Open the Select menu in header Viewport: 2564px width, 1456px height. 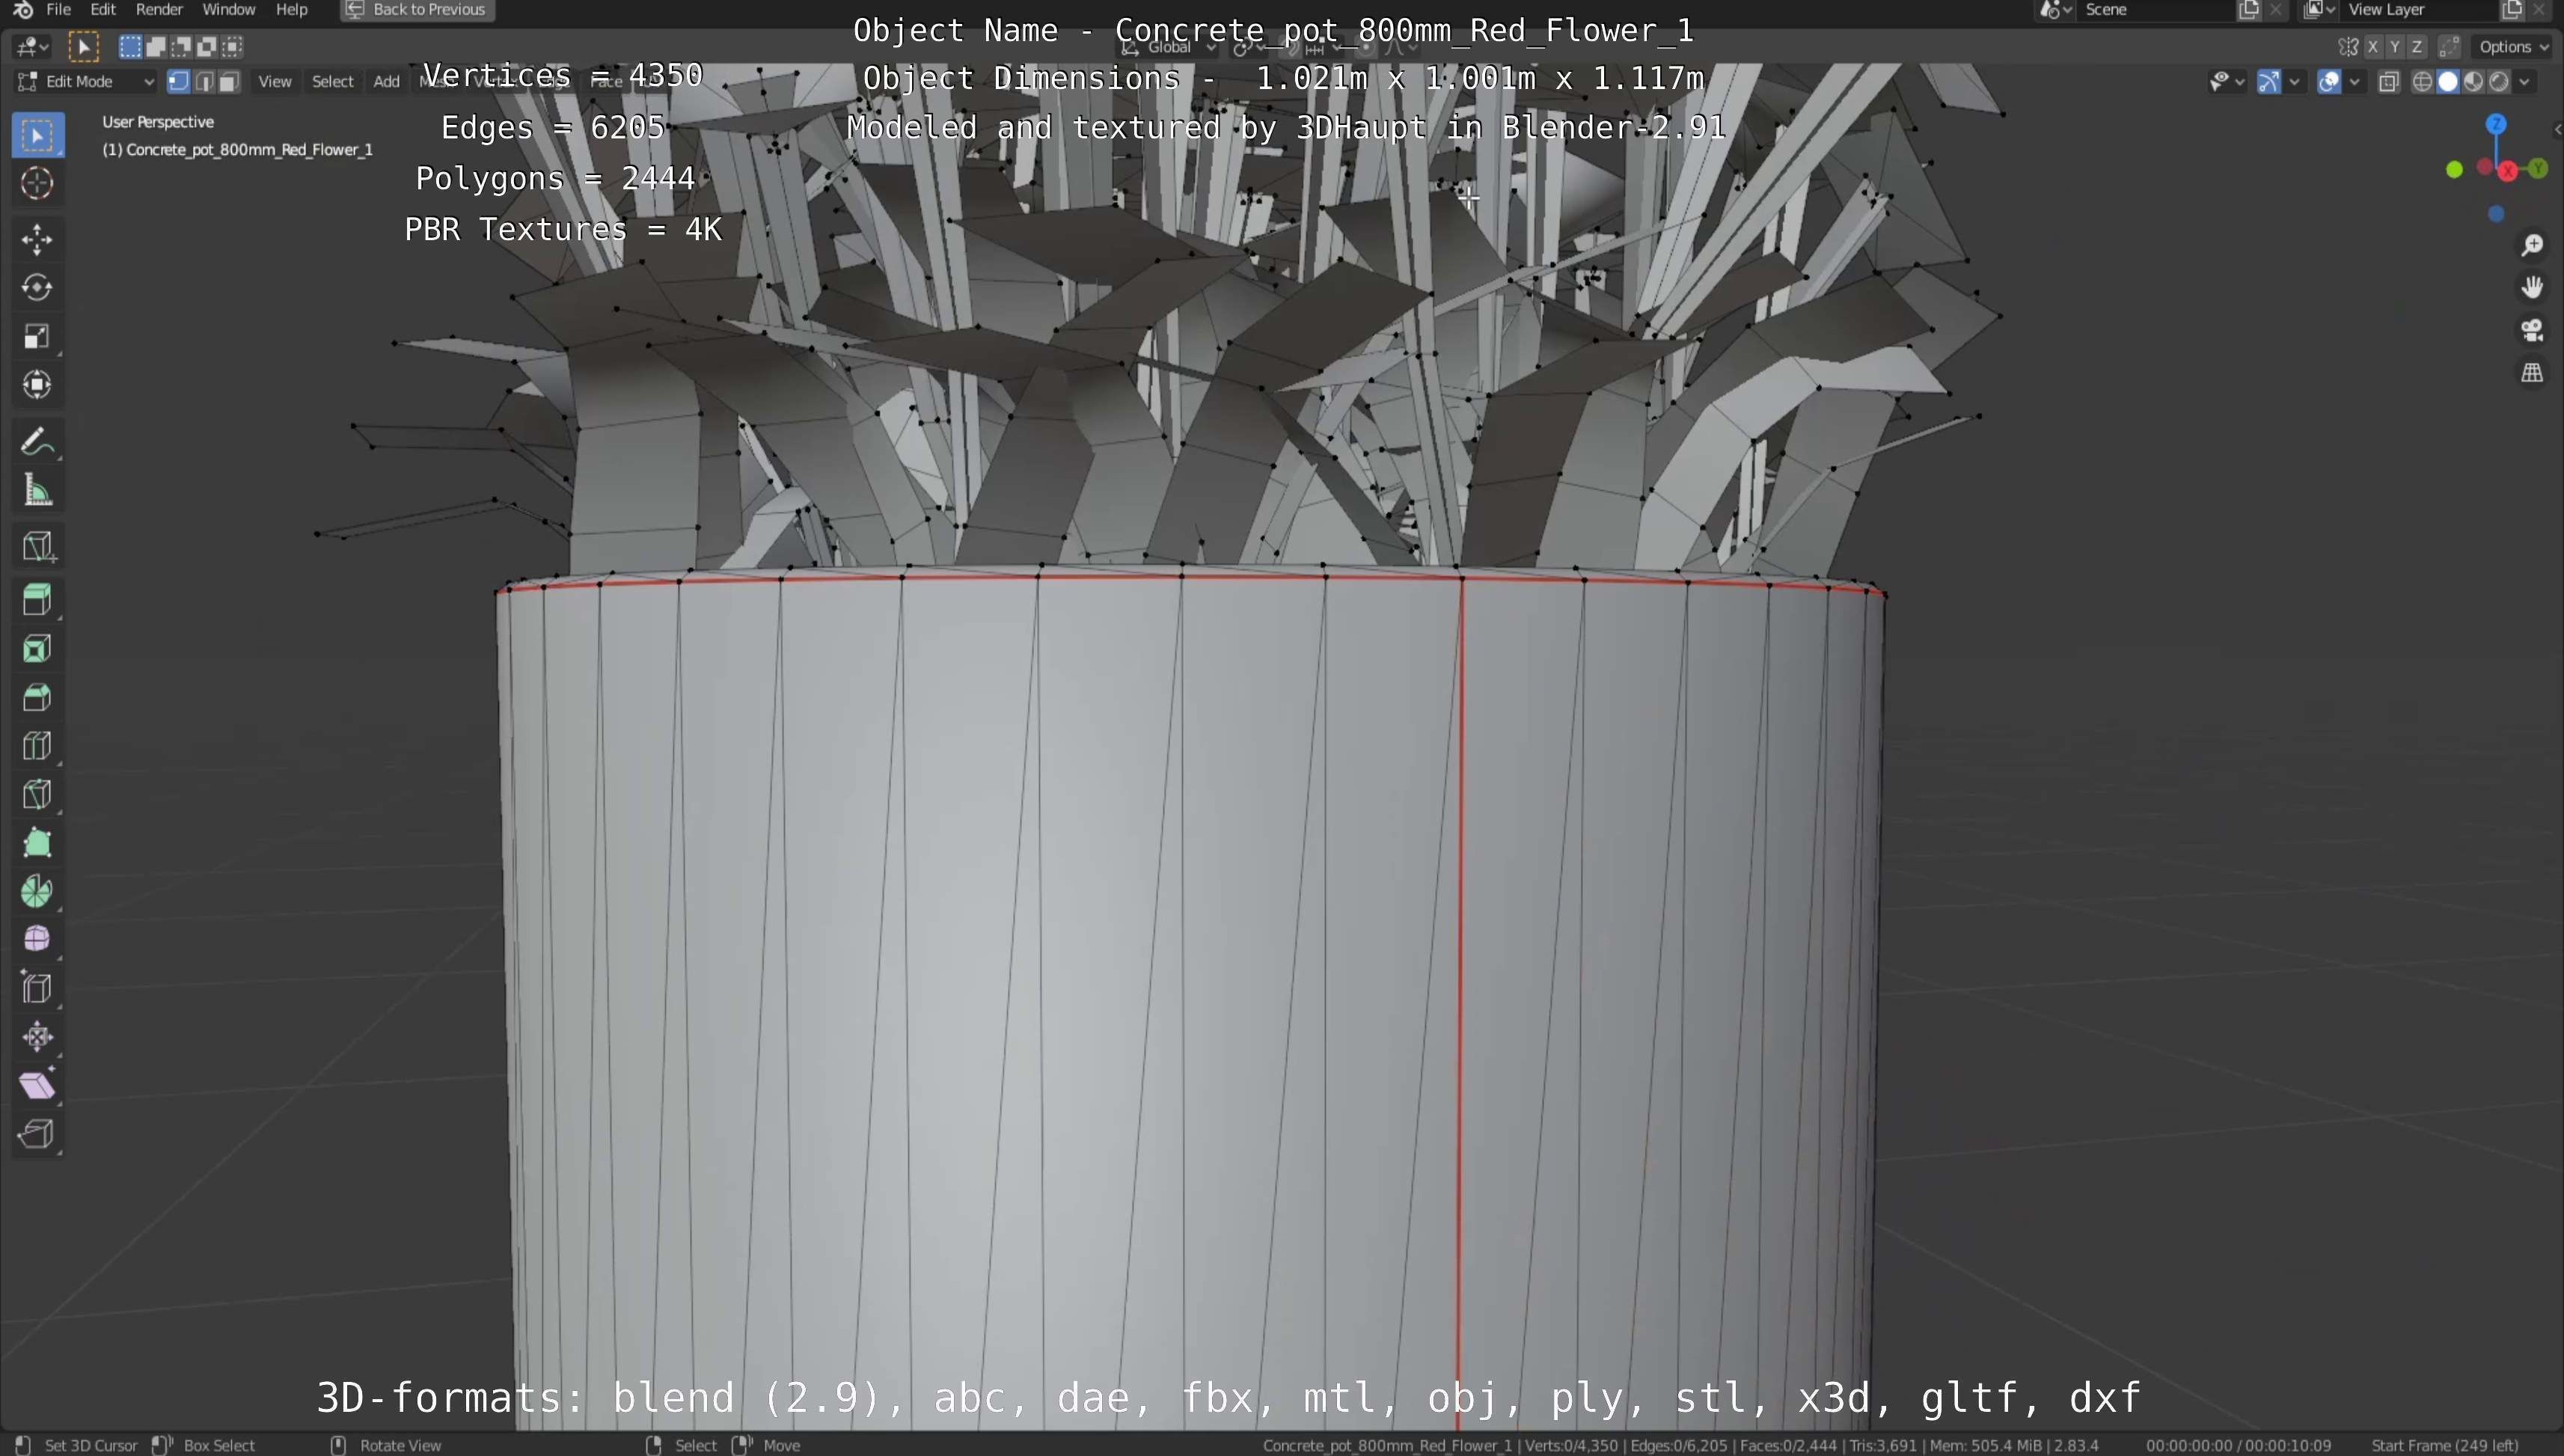[332, 82]
